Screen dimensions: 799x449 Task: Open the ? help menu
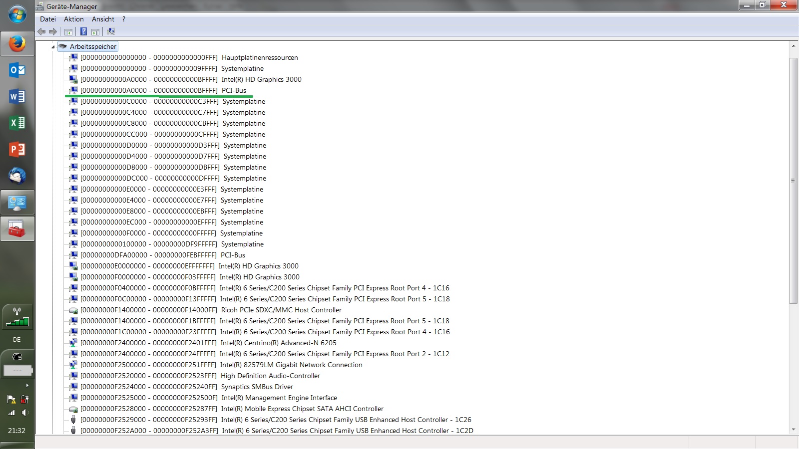click(124, 19)
